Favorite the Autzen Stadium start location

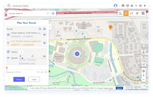45,34
